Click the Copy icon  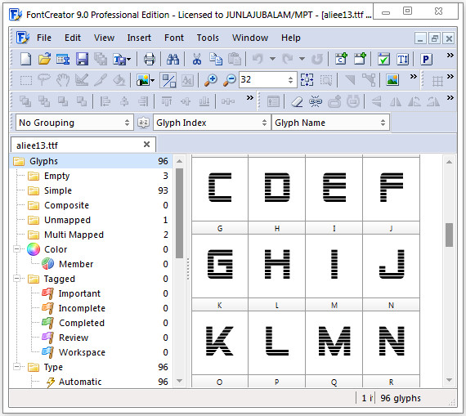216,59
